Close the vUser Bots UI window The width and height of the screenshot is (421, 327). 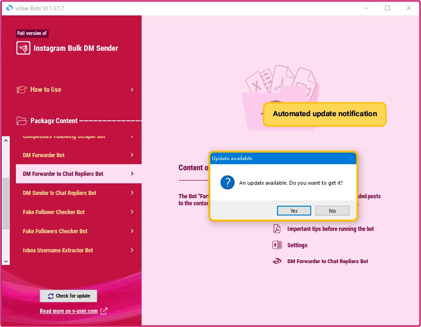[409, 8]
